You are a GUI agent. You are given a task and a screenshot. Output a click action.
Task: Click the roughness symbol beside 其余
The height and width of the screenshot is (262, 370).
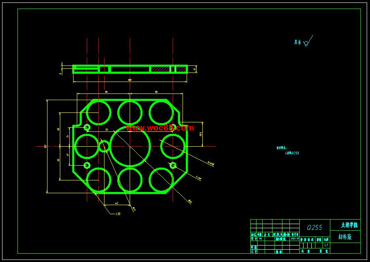click(x=308, y=41)
